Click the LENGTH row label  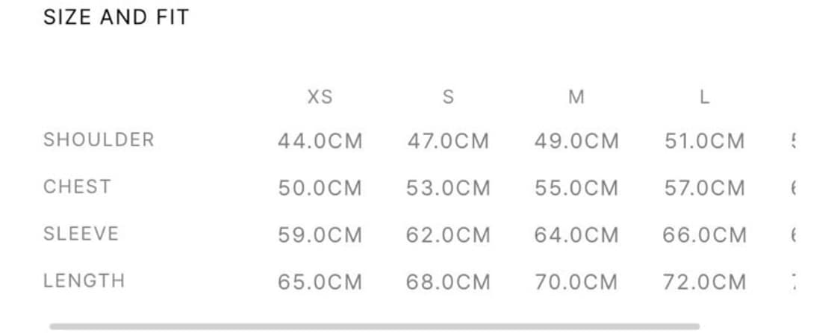pos(84,281)
